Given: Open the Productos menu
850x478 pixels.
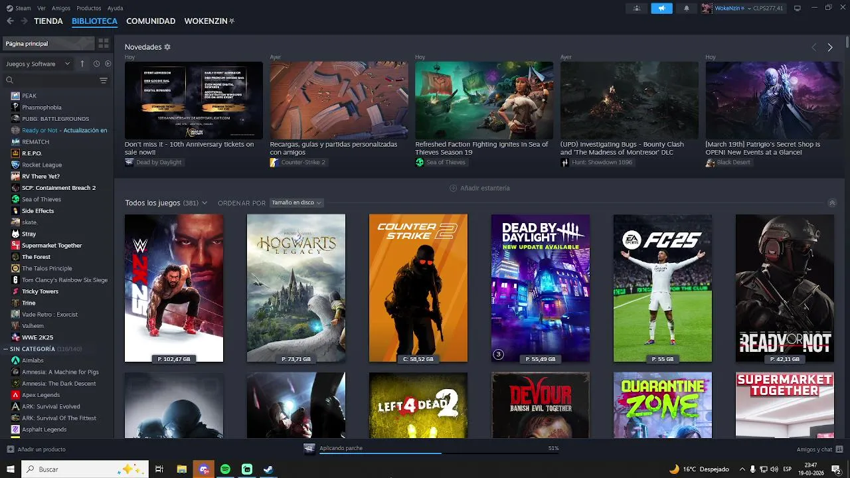Looking at the screenshot, I should (x=89, y=8).
